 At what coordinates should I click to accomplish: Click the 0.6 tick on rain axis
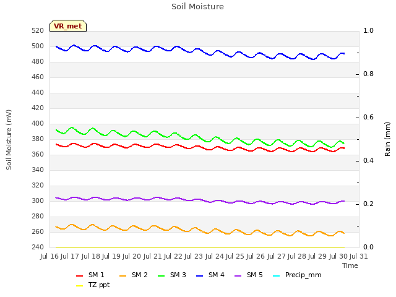[x=368, y=118]
